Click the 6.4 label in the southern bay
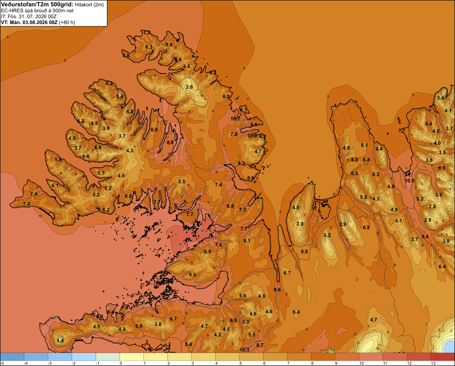This screenshot has height=366, width=455. pyautogui.click(x=296, y=312)
